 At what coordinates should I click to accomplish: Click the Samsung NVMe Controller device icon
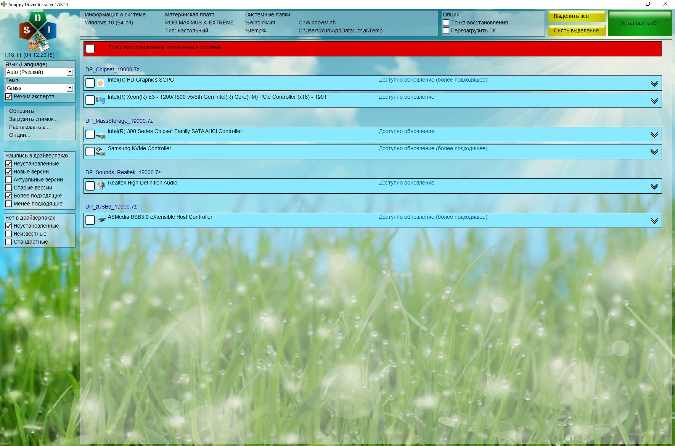pyautogui.click(x=101, y=151)
